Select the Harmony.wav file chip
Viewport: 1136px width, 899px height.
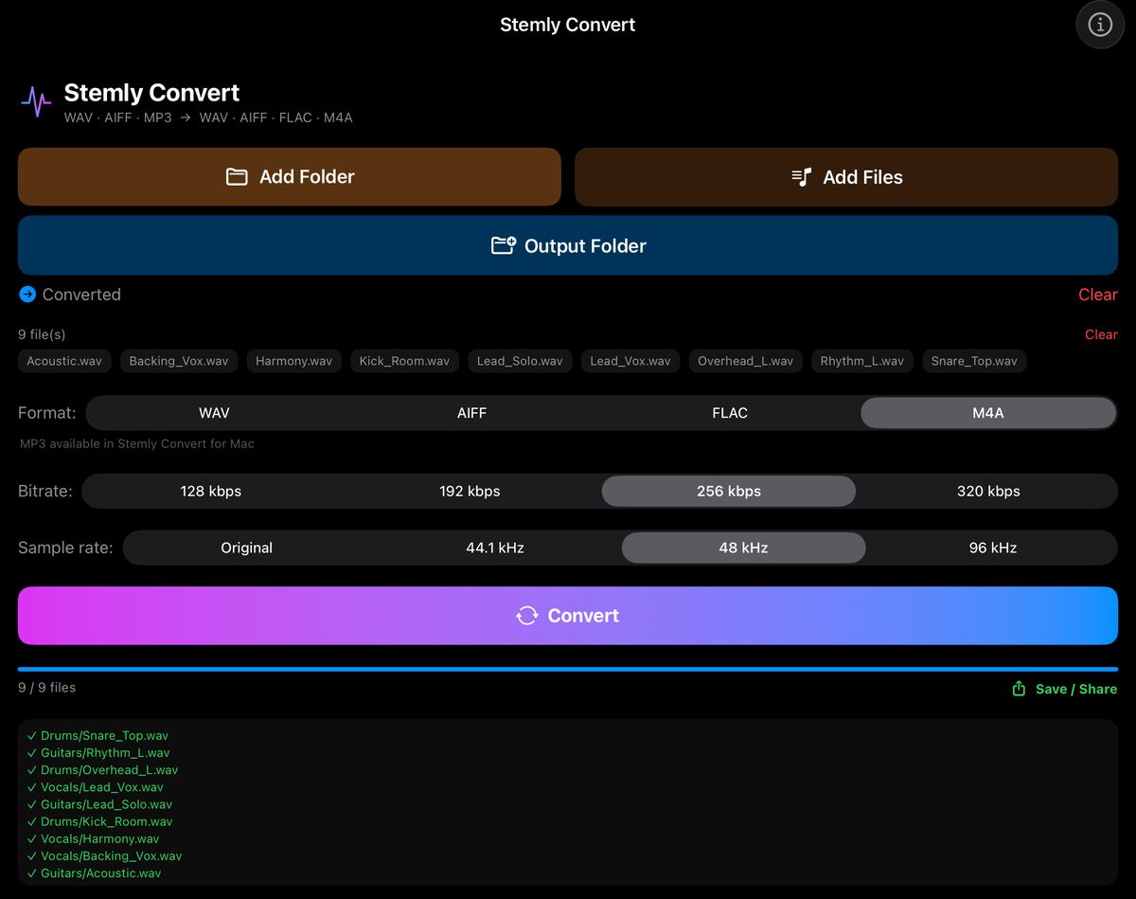tap(293, 361)
